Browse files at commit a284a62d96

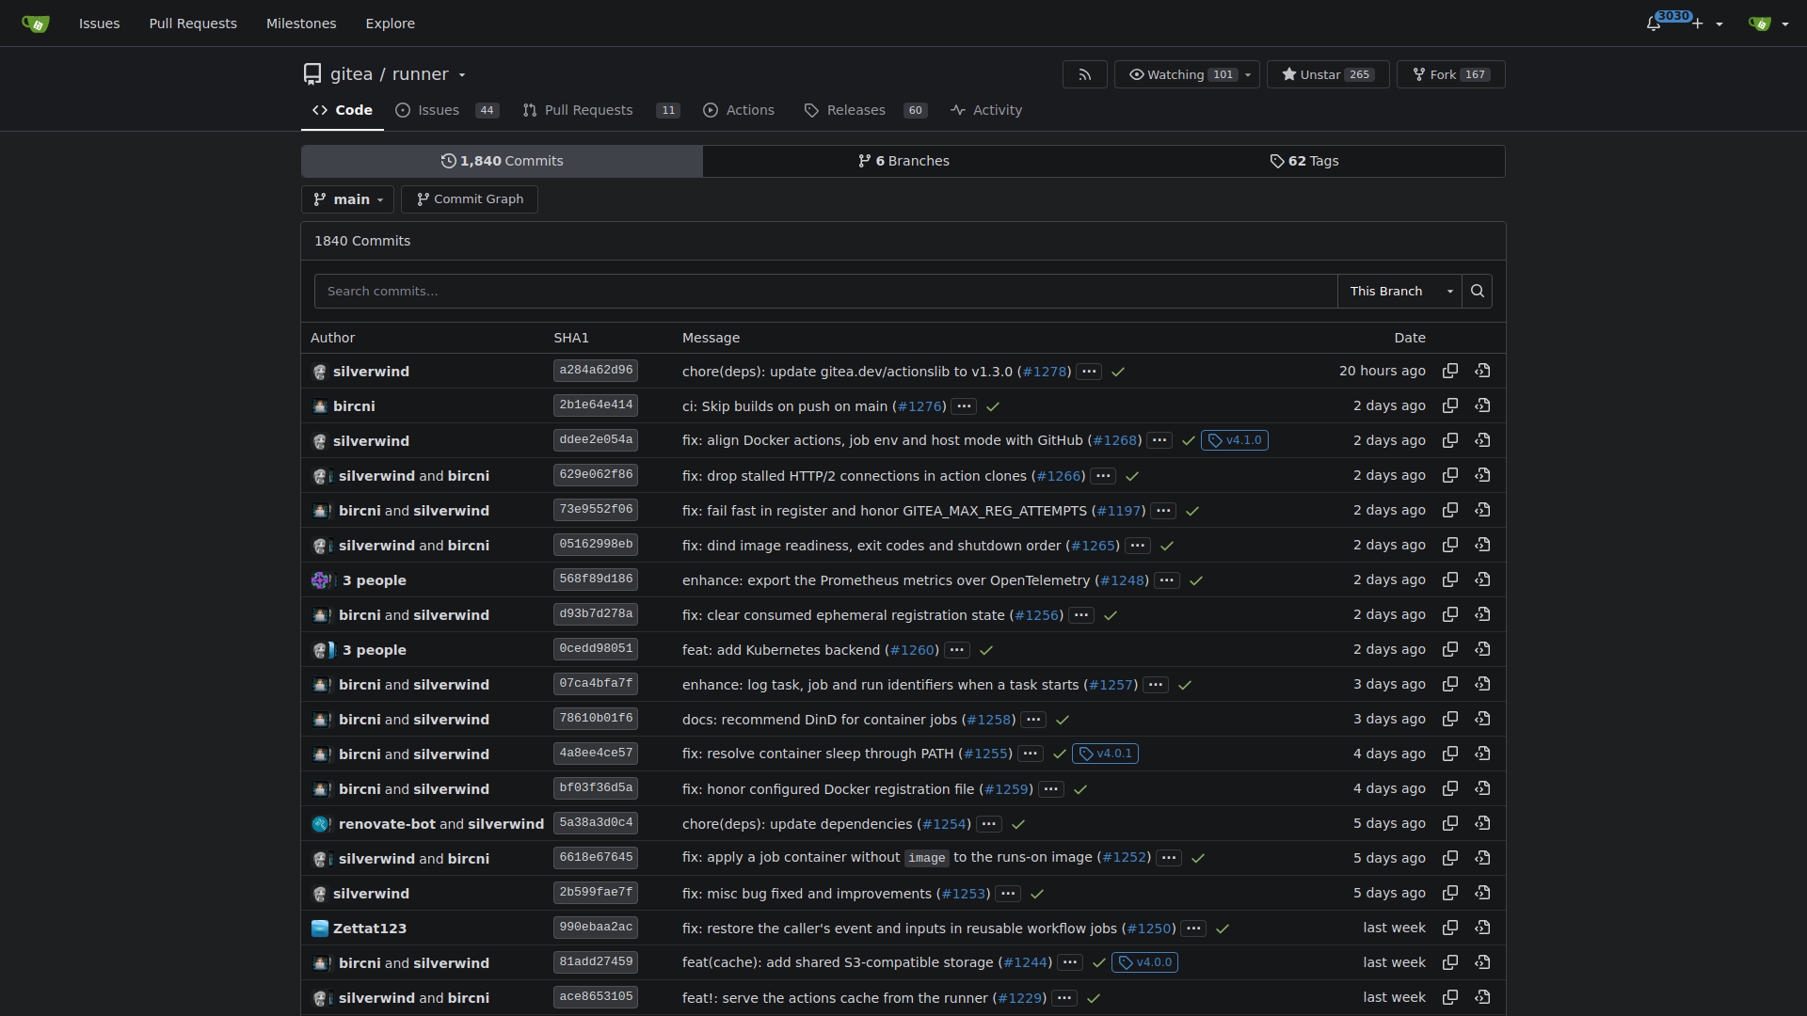[1483, 371]
